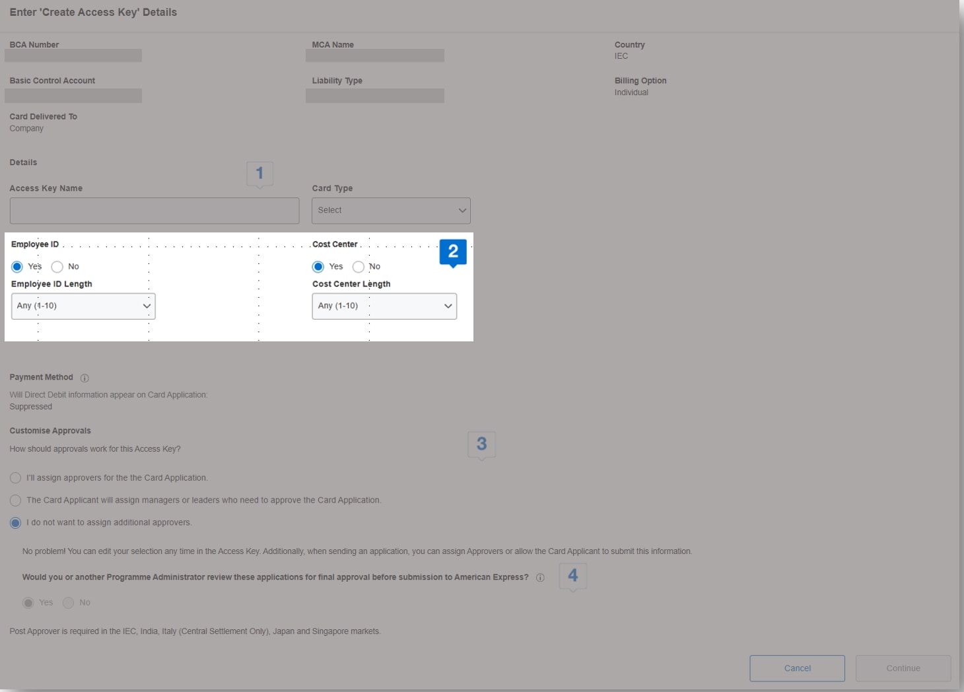This screenshot has height=692, width=964.
Task: Select No for Cost Center
Action: click(359, 267)
